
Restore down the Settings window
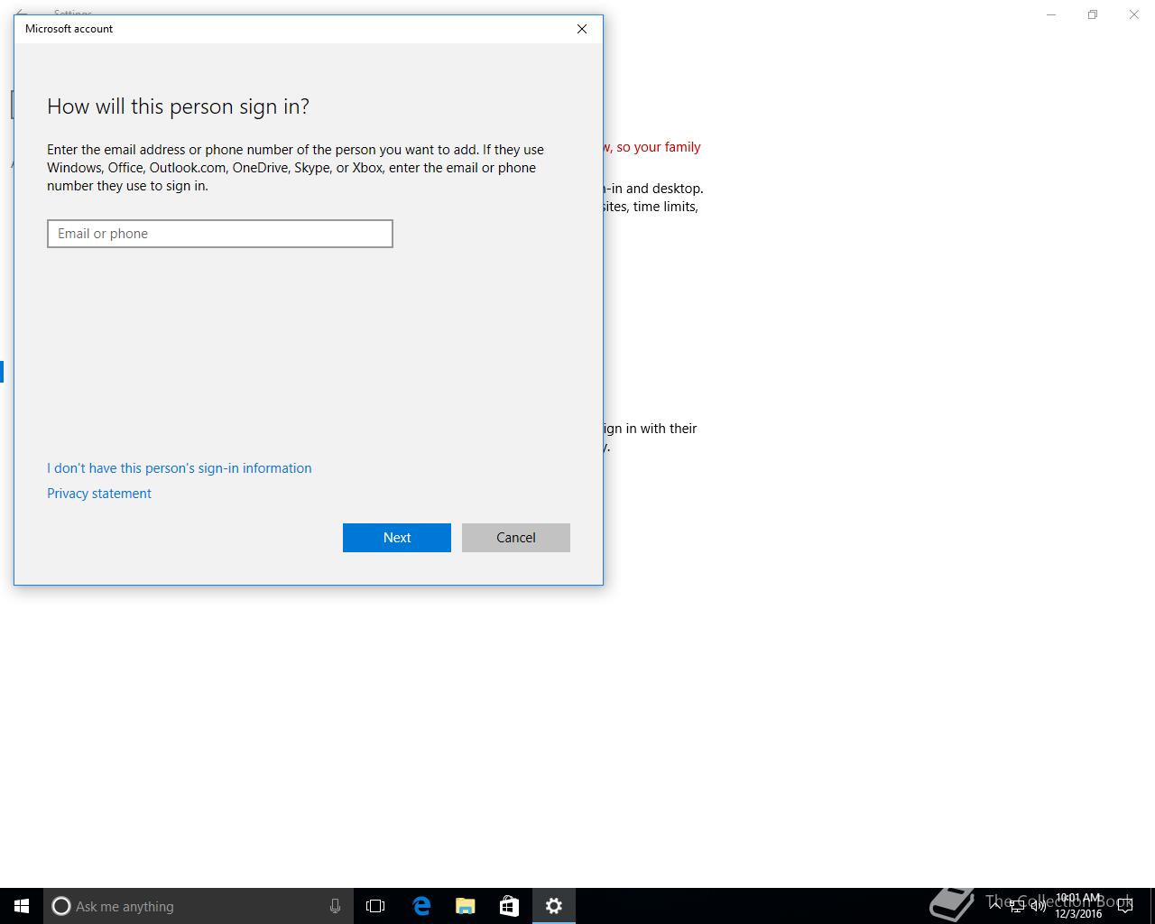pos(1093,14)
